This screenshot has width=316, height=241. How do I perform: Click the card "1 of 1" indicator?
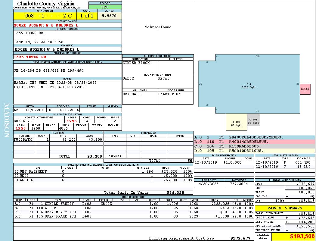pos(87,16)
